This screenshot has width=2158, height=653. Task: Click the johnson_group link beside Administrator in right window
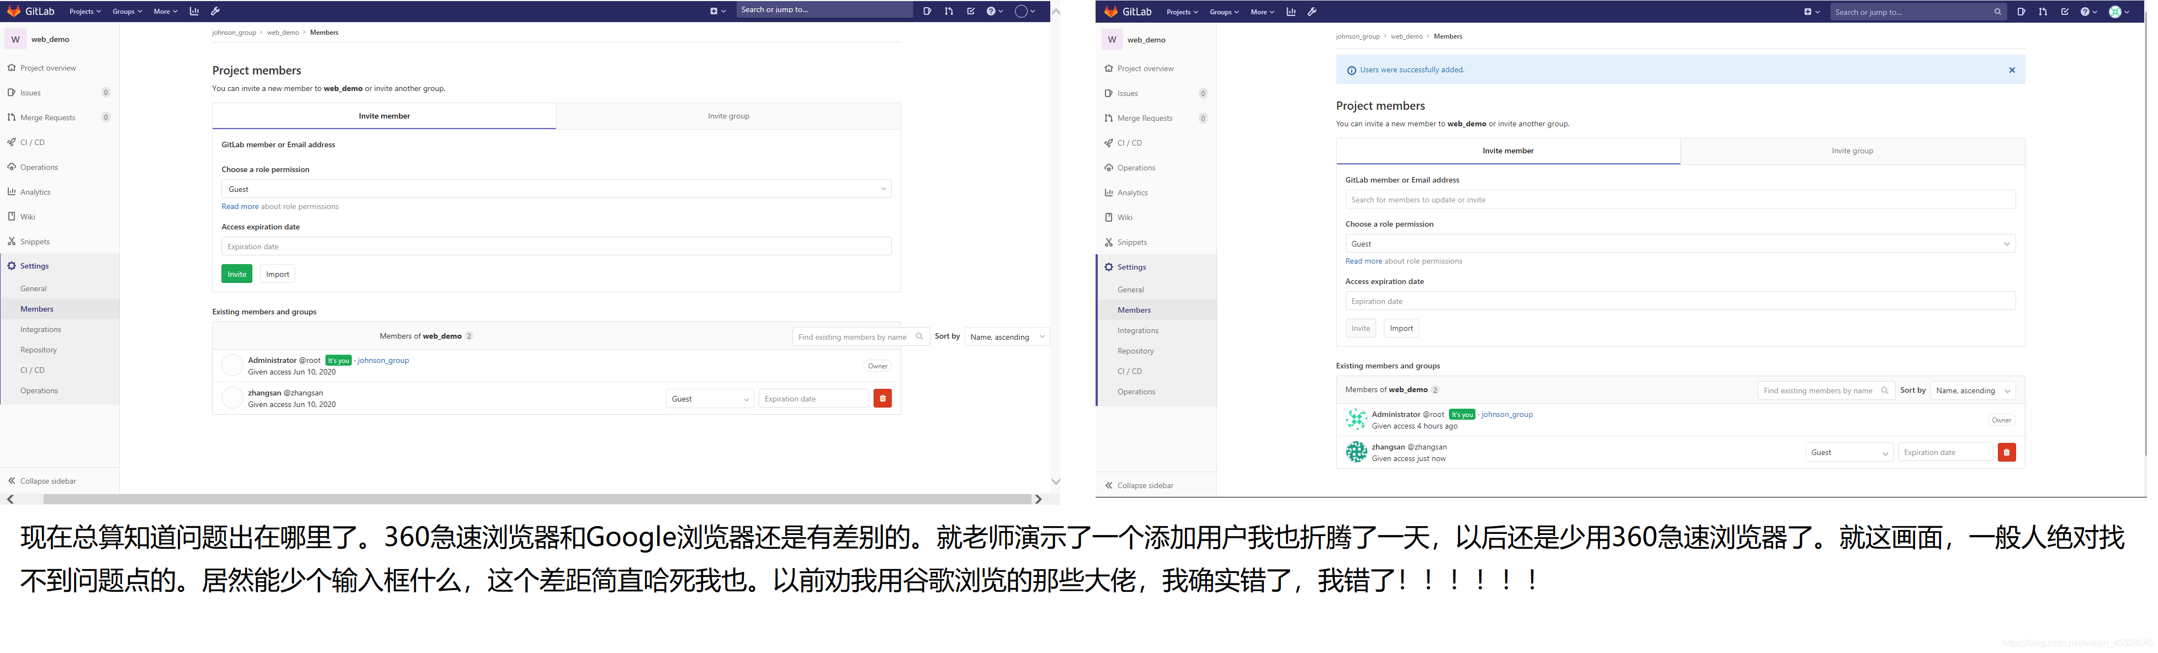[x=1506, y=414]
